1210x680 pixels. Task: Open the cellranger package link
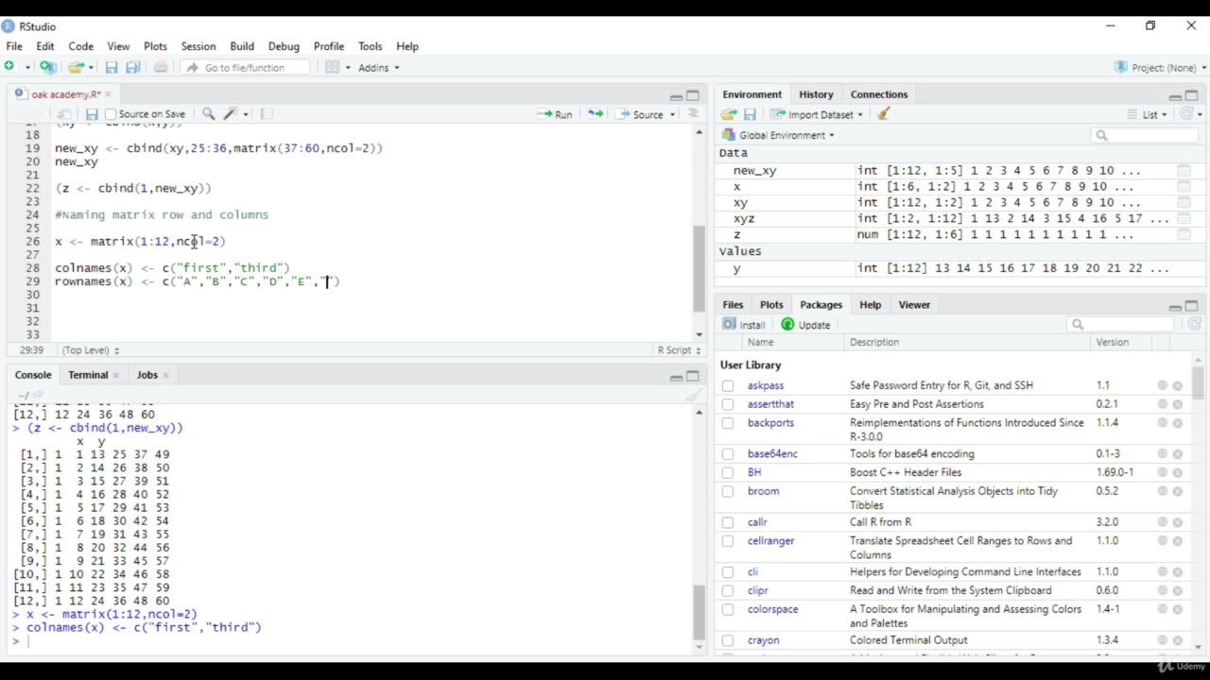click(x=771, y=541)
